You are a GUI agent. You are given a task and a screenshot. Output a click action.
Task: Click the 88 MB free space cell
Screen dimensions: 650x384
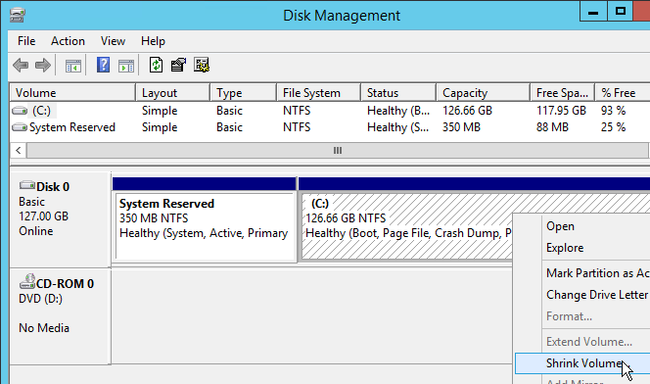click(552, 127)
